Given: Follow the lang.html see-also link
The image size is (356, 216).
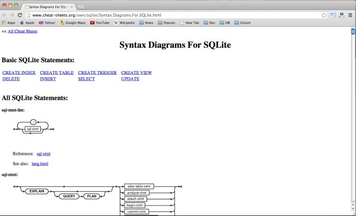Looking at the screenshot, I should coord(40,164).
